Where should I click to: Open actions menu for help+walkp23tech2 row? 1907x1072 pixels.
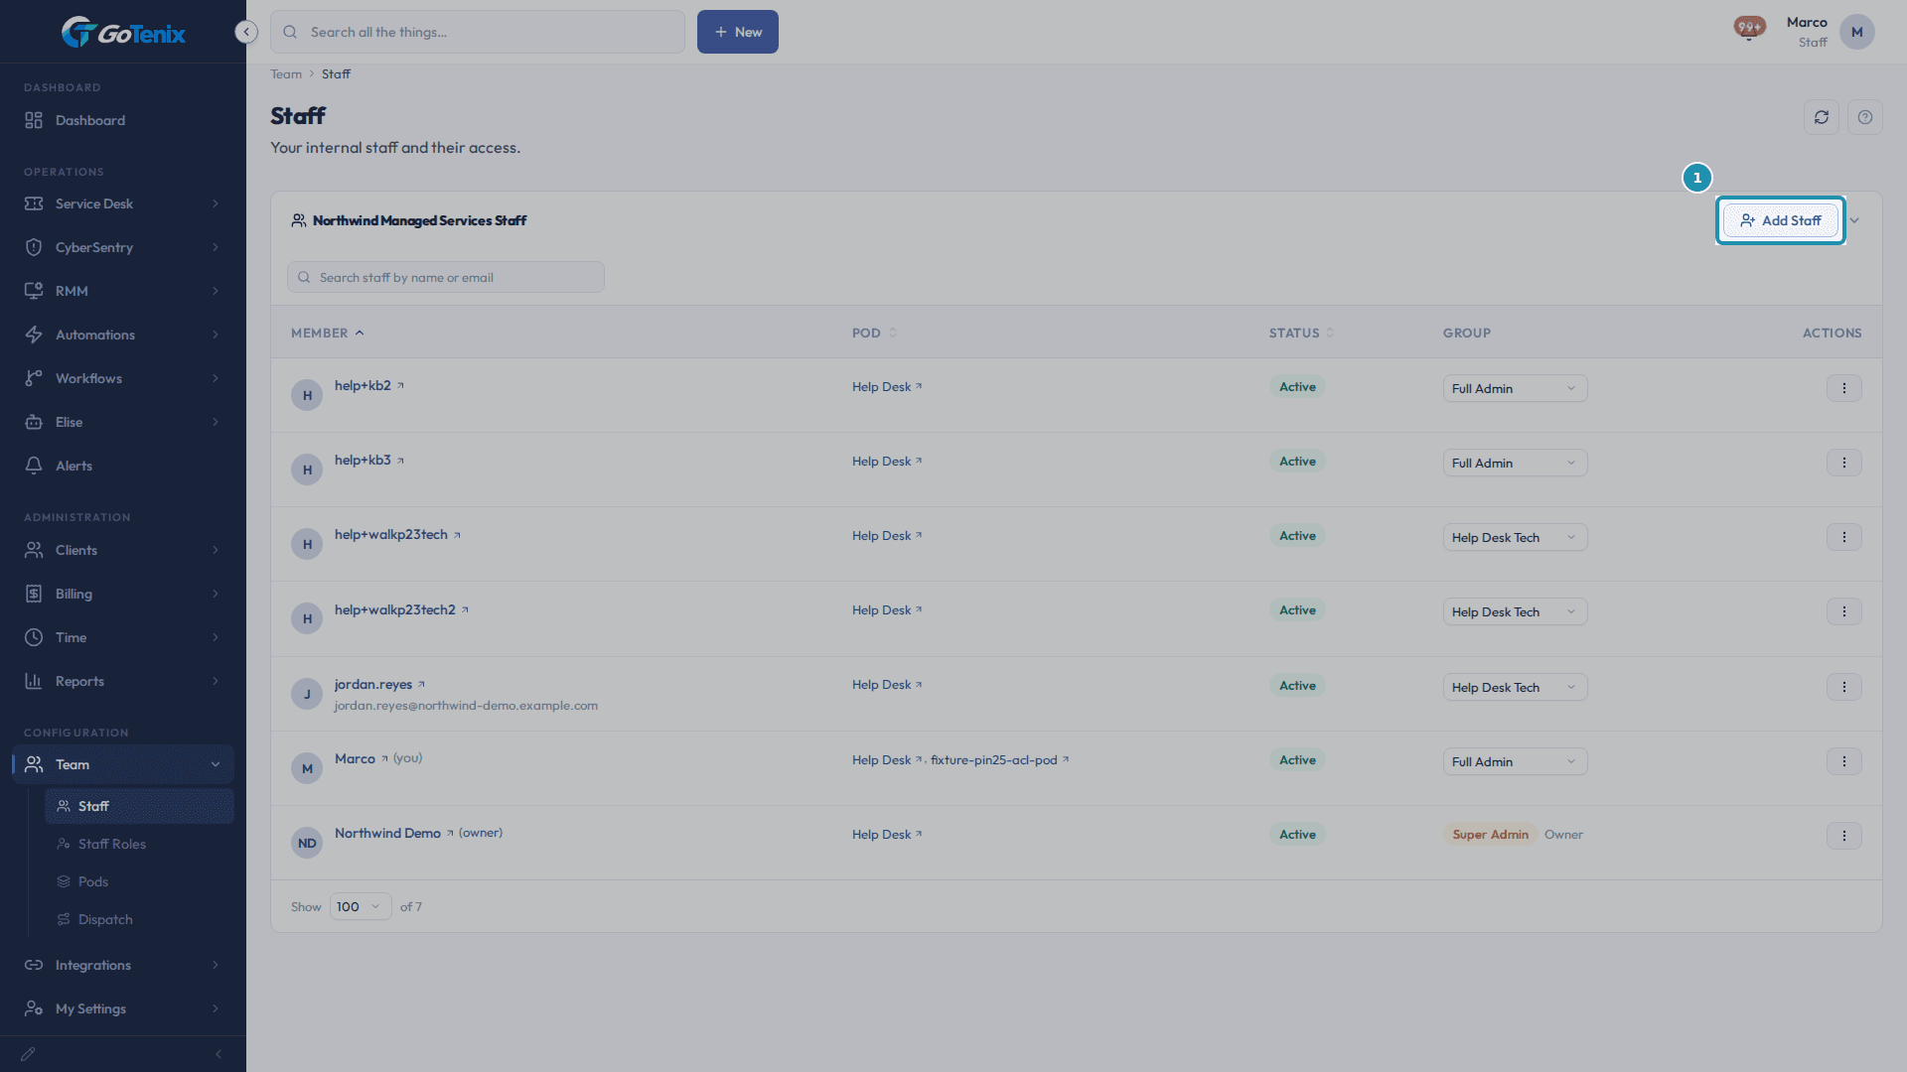(1844, 611)
